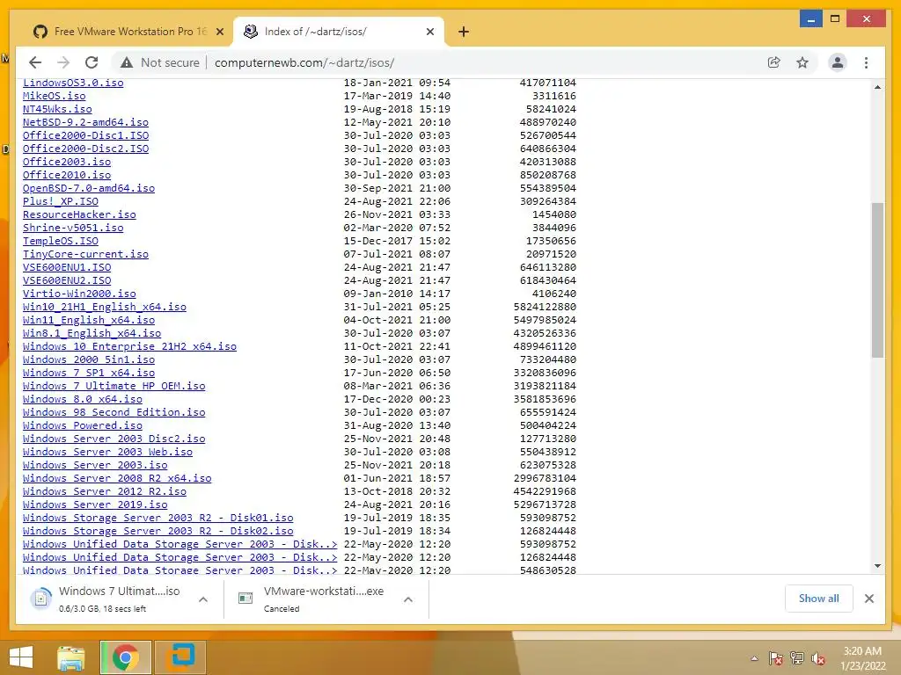Close the Free VMware Workstation Pro tab
The image size is (901, 675).
(x=219, y=32)
